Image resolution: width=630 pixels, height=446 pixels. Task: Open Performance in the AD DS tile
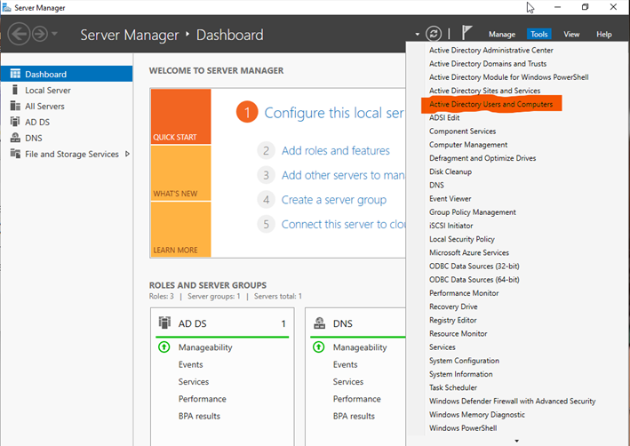click(202, 399)
